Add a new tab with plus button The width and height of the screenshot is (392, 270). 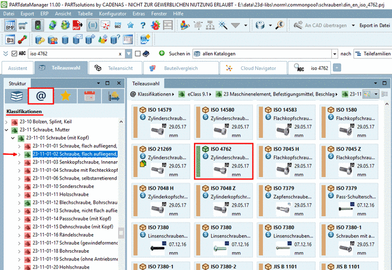337,68
